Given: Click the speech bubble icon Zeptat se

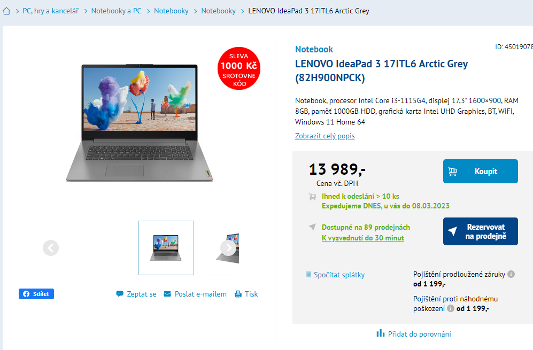Looking at the screenshot, I should [120, 294].
